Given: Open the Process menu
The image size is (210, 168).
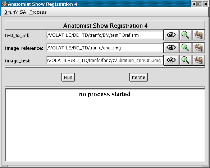Looking at the screenshot, I should pos(38,12).
